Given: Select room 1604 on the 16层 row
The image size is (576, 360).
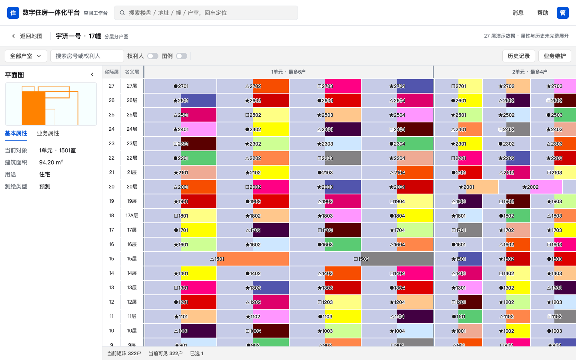Looking at the screenshot, I should (397, 244).
